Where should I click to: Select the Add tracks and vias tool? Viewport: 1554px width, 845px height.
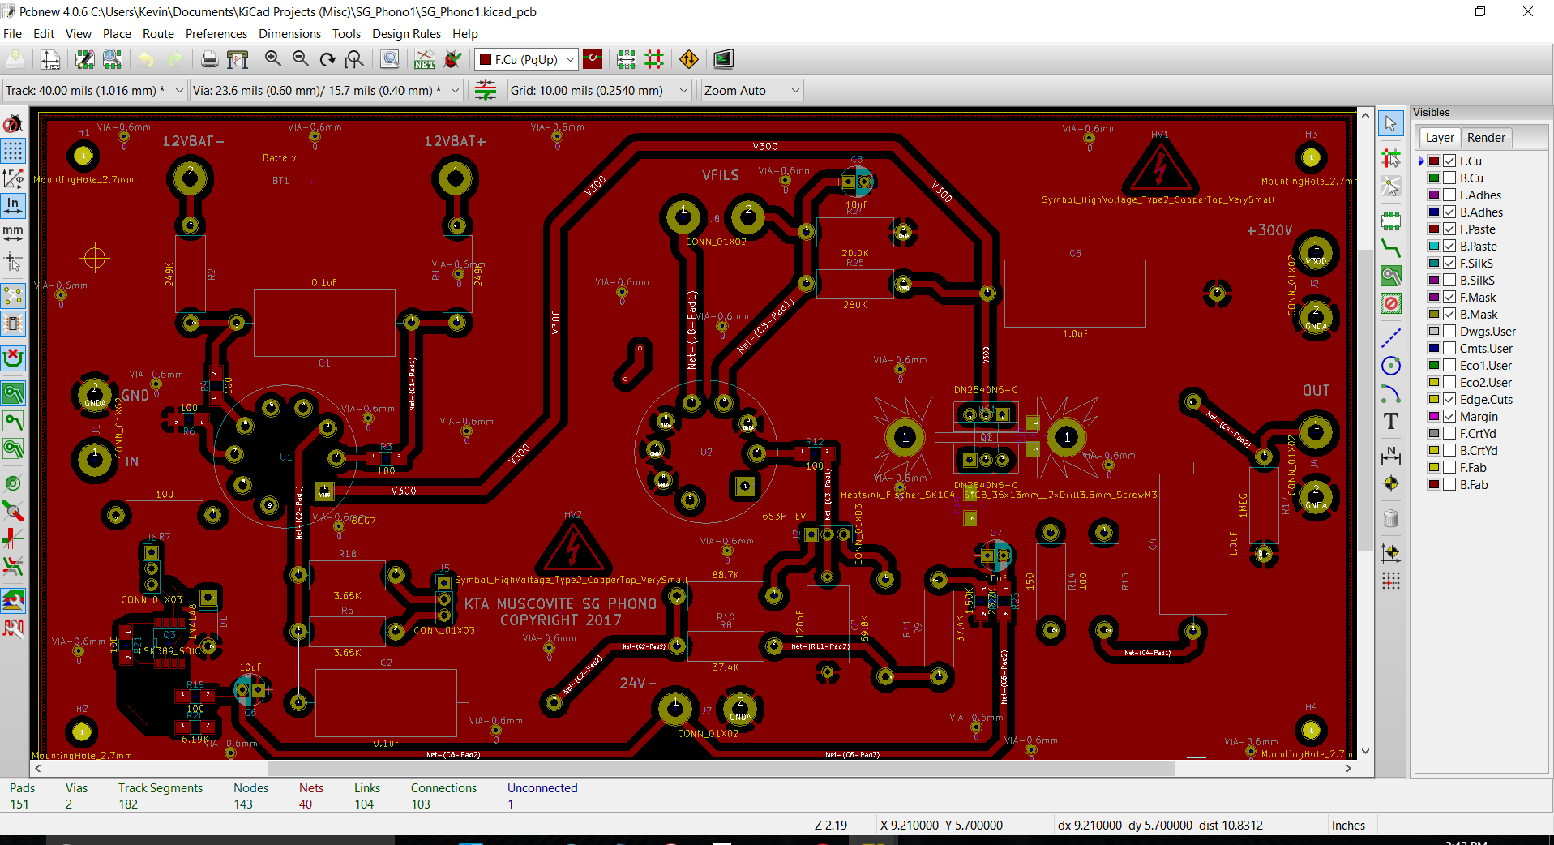pyautogui.click(x=1391, y=248)
